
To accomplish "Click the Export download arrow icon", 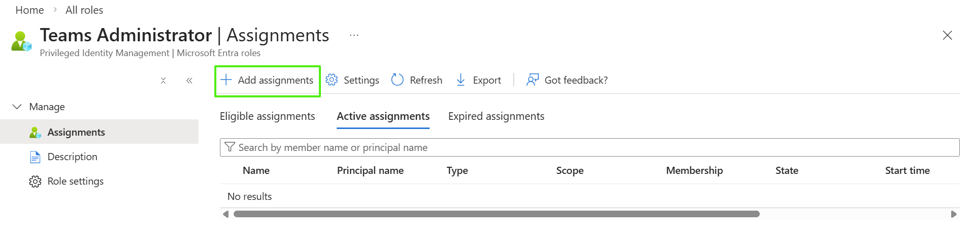I will tap(461, 80).
